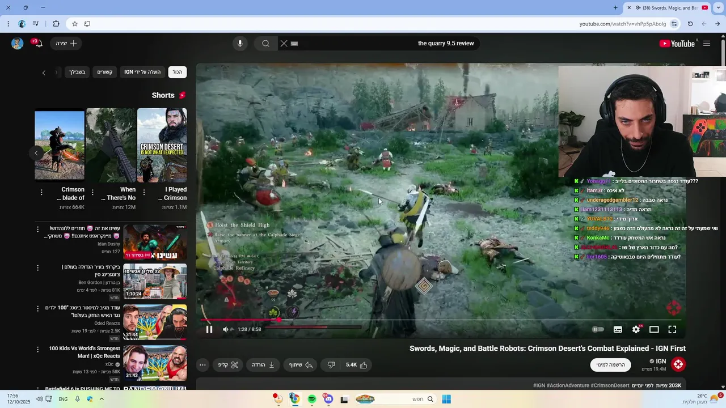Open more actions three-dot menu under video
The height and width of the screenshot is (408, 726).
(202, 365)
